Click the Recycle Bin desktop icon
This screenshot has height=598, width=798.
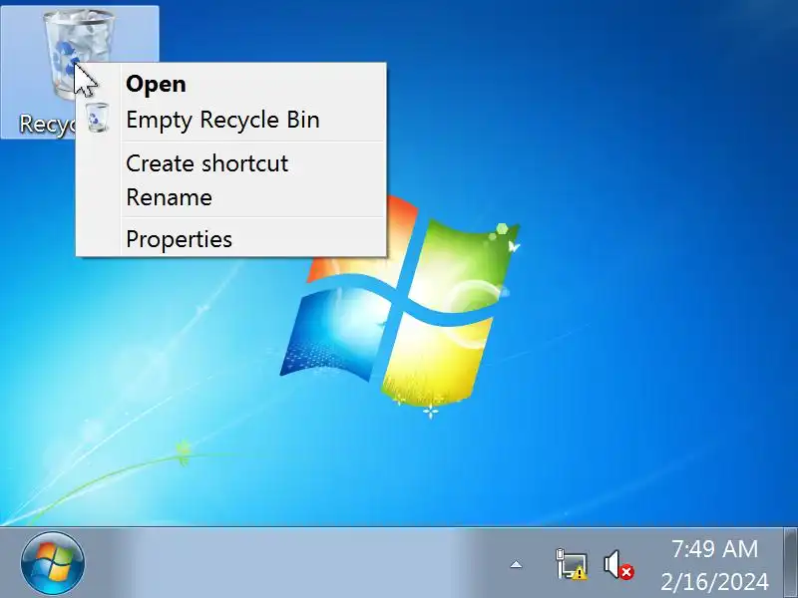tap(80, 72)
